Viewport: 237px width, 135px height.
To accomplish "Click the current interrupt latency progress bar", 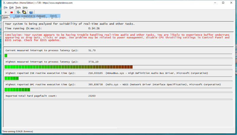I will tap(118, 56).
